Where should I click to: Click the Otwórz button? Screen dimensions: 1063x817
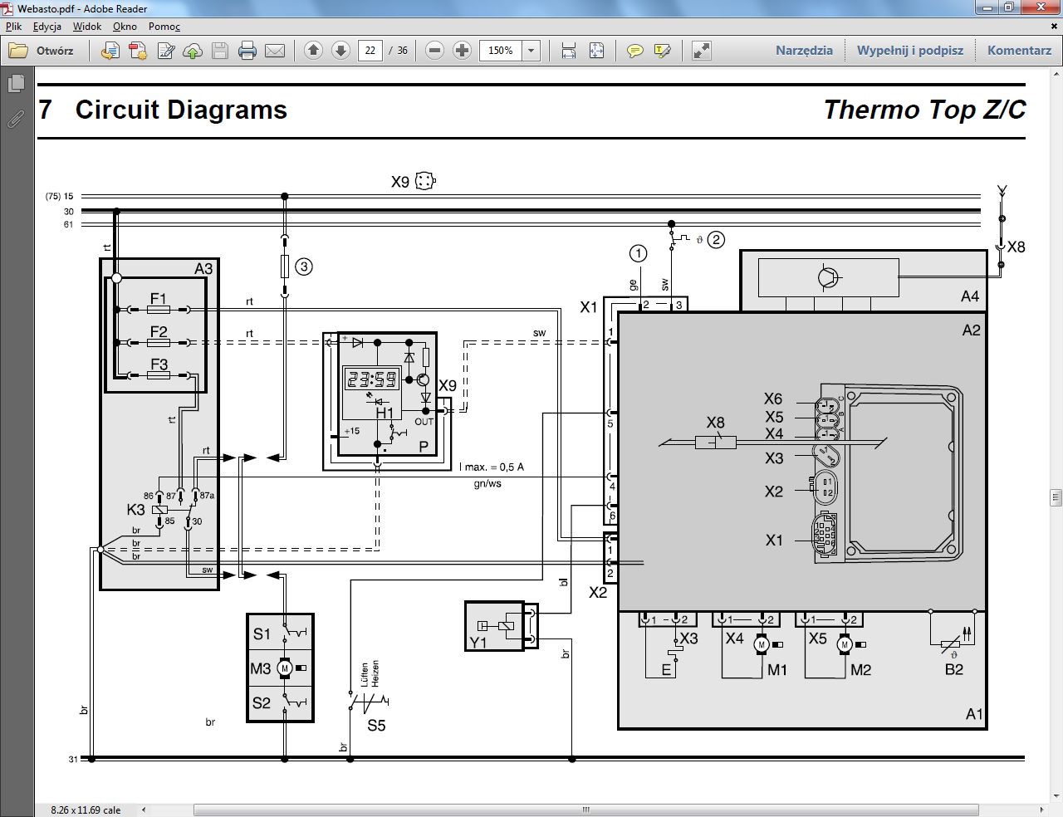(x=42, y=51)
